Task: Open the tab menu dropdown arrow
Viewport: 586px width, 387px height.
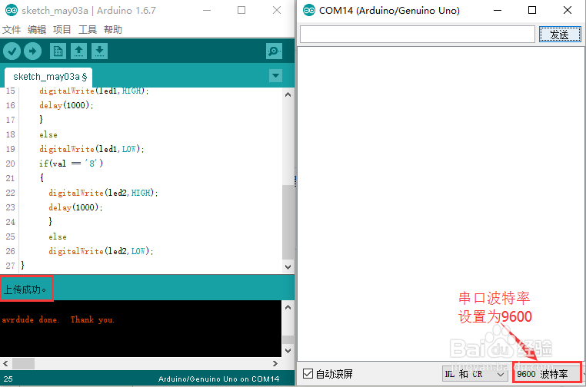Action: [275, 76]
